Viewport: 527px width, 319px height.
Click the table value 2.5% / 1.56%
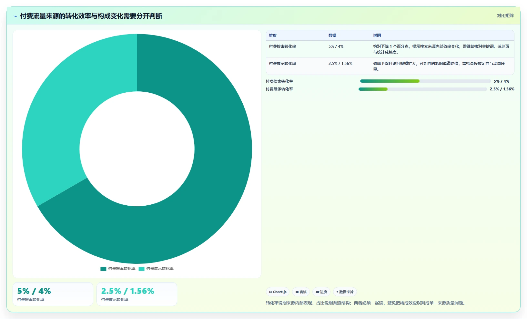pyautogui.click(x=340, y=64)
